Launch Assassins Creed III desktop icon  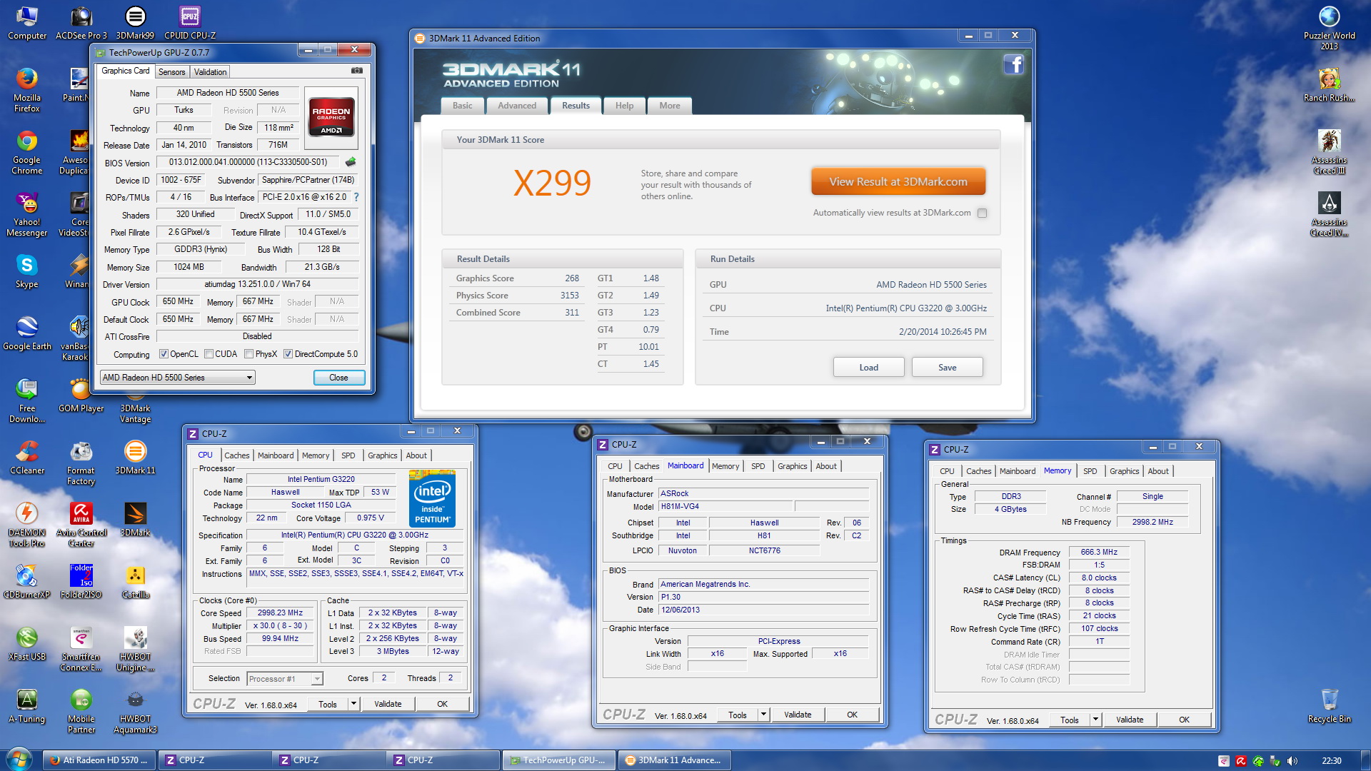(x=1329, y=152)
